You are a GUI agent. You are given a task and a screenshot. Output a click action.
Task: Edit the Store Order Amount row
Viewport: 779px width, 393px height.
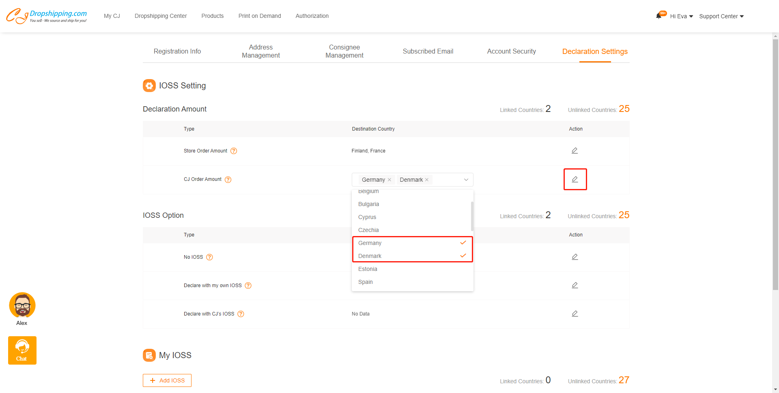point(575,151)
